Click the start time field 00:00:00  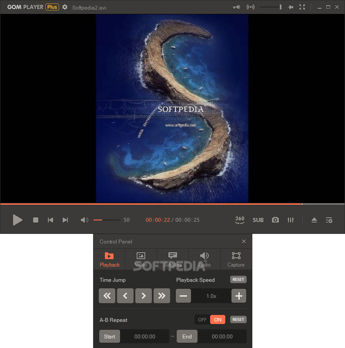[145, 337]
